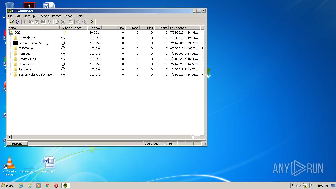Open Windows Explorer from the taskbar

[30, 186]
